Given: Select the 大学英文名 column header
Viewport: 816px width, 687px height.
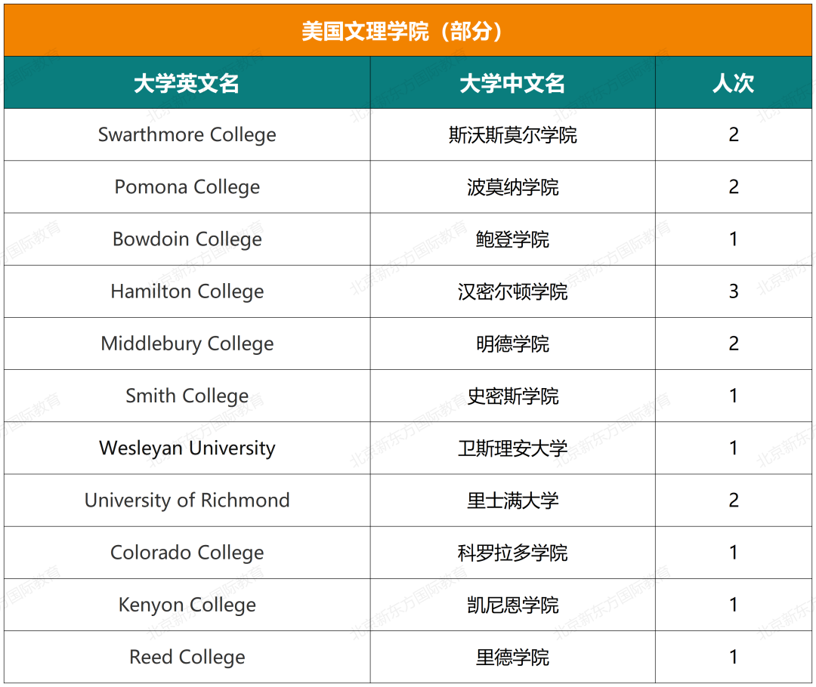Looking at the screenshot, I should (x=187, y=83).
